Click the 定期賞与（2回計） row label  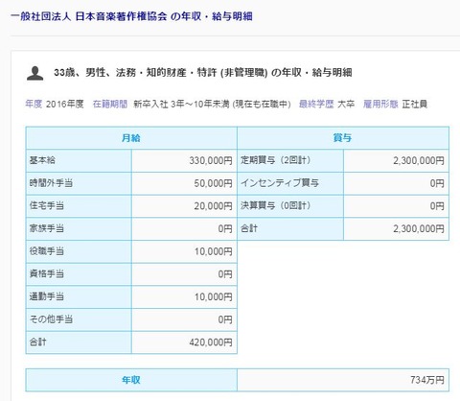click(x=275, y=160)
